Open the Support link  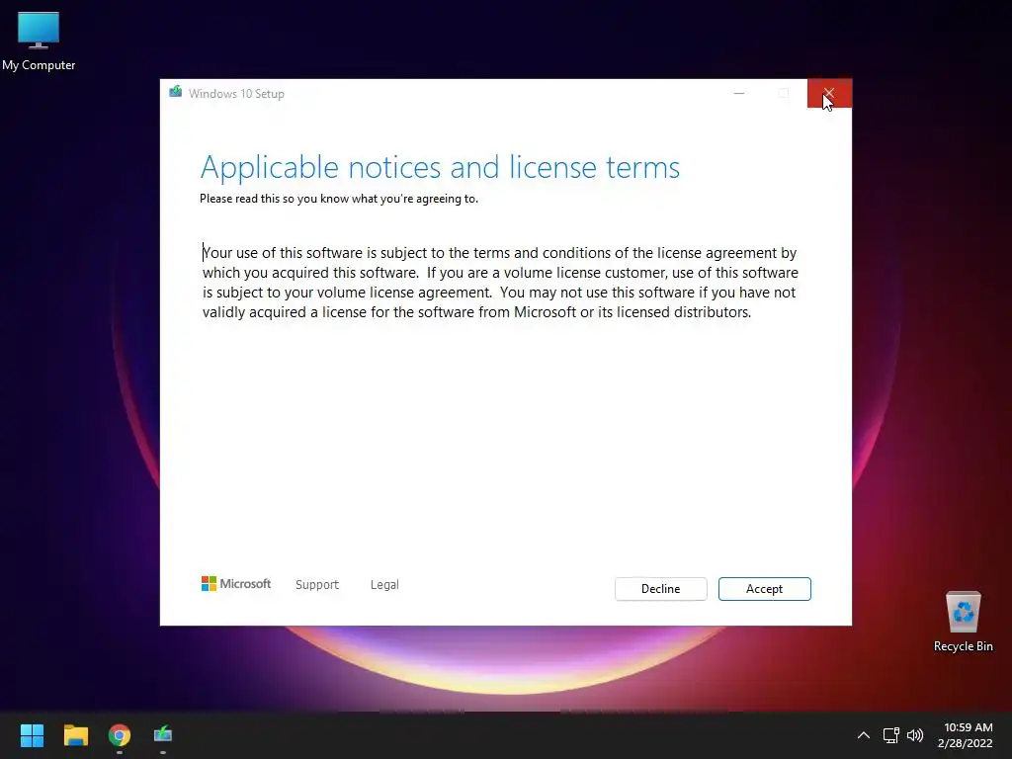[317, 585]
